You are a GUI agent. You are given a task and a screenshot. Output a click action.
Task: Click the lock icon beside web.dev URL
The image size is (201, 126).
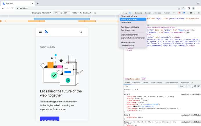[17, 8]
